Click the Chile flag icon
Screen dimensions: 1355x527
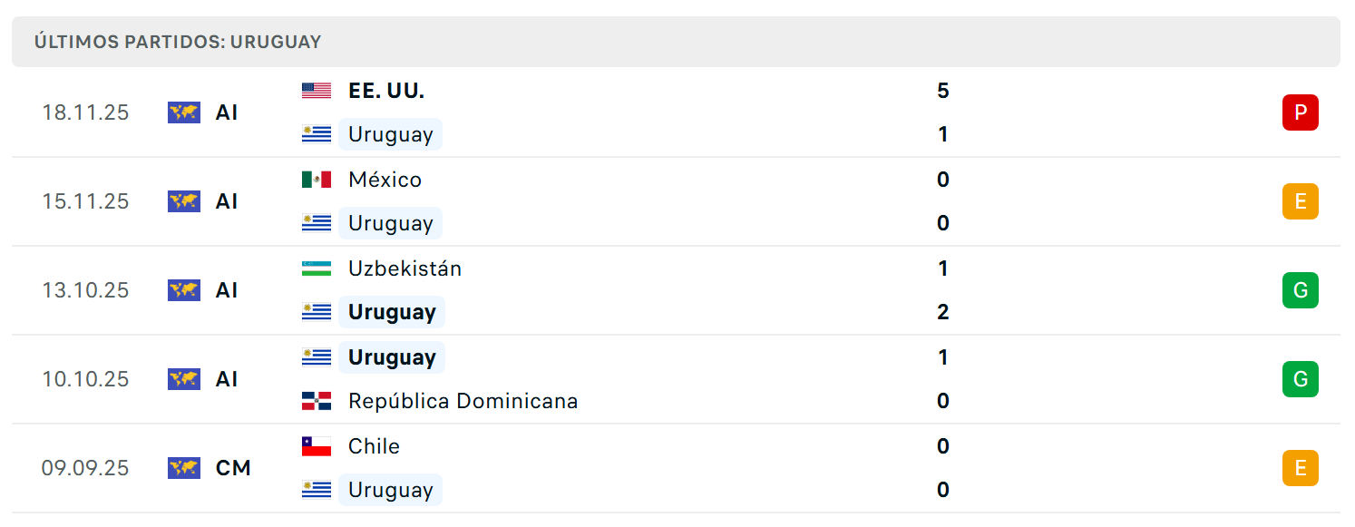pyautogui.click(x=317, y=446)
